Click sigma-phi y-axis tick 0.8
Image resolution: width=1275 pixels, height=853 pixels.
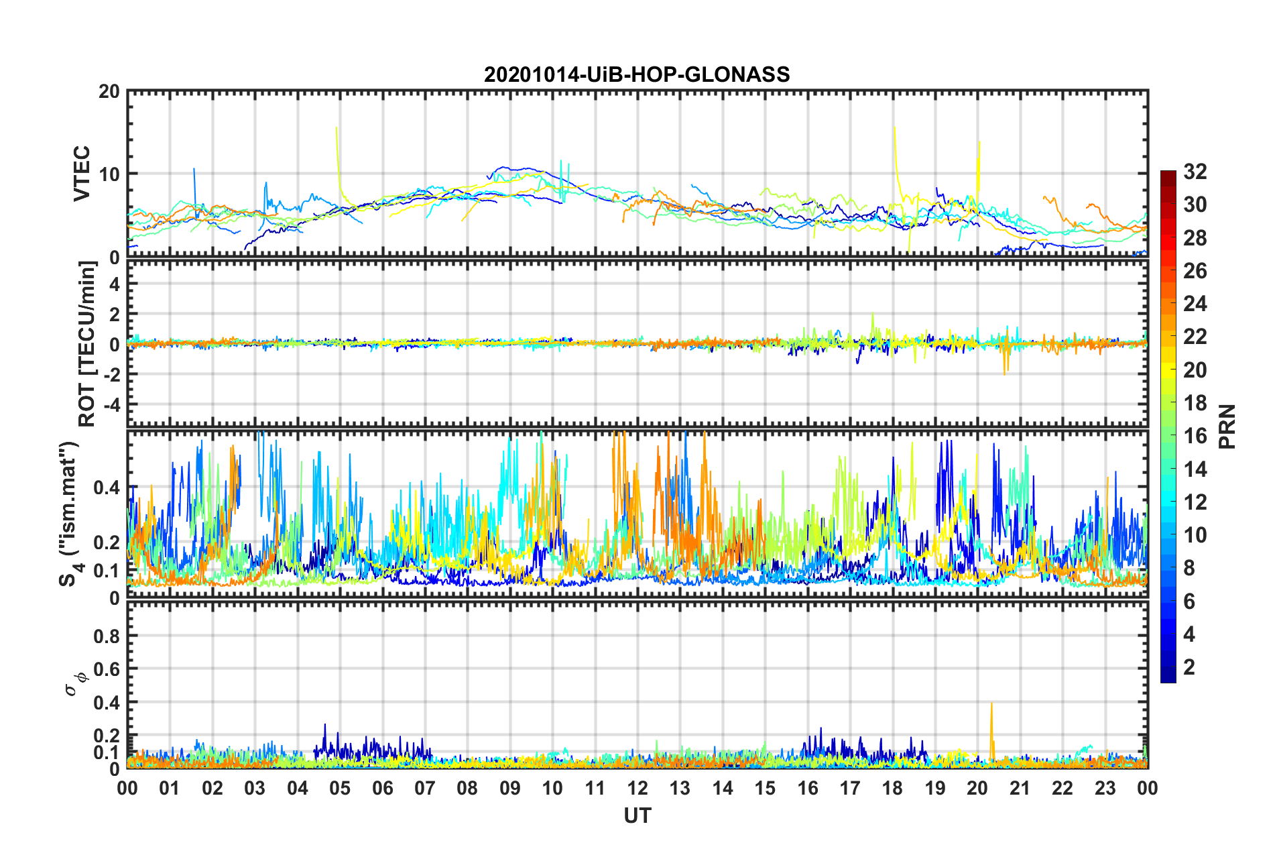point(107,636)
